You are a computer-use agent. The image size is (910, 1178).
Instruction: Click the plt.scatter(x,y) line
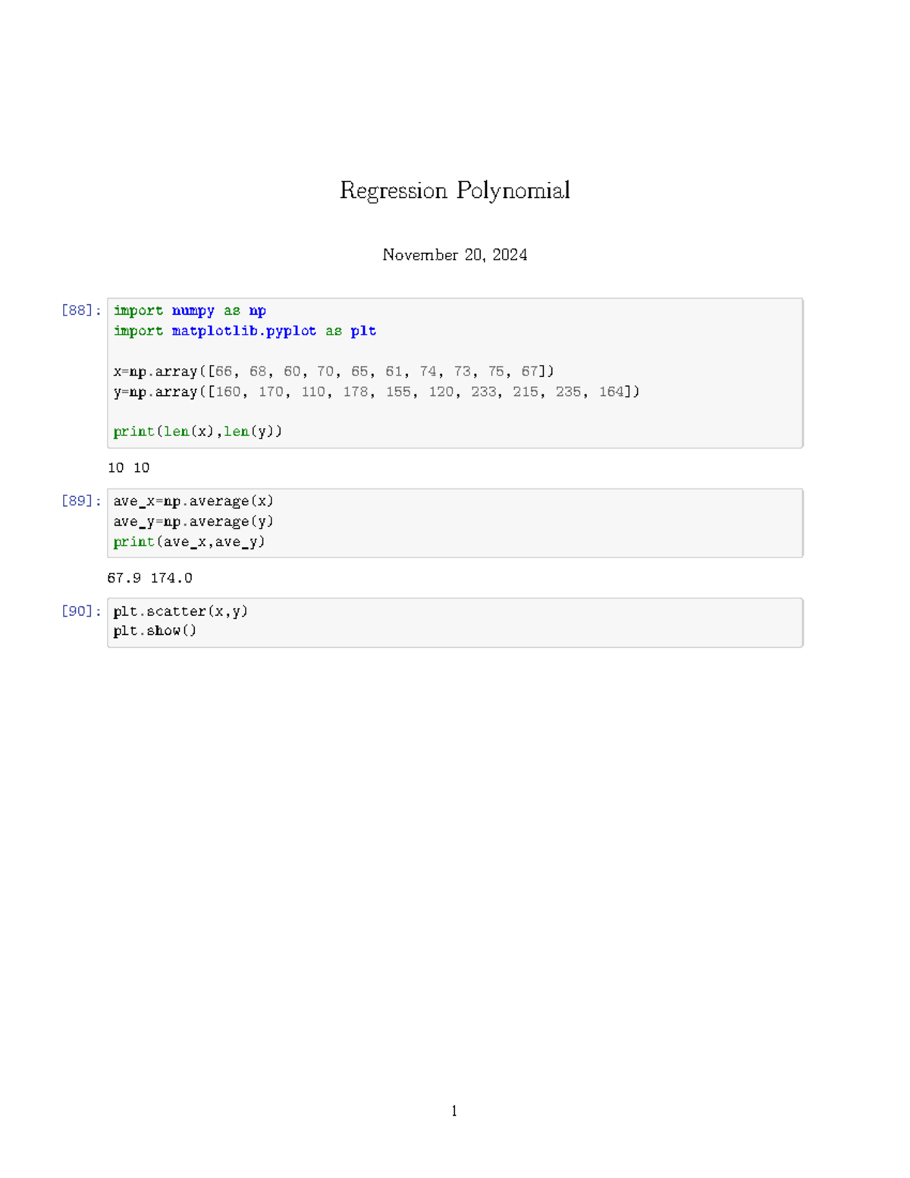point(180,611)
